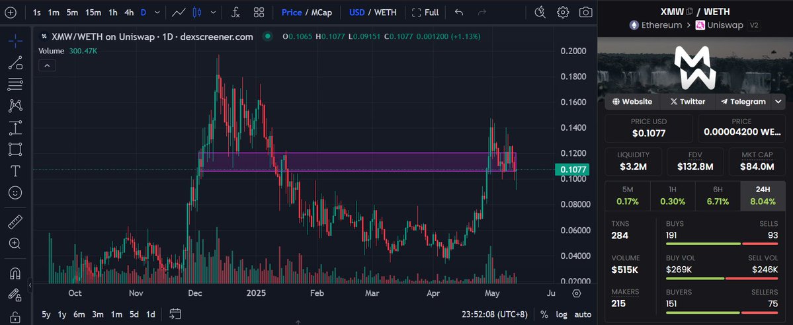Open the Twitter link
The image size is (793, 325).
tap(688, 102)
